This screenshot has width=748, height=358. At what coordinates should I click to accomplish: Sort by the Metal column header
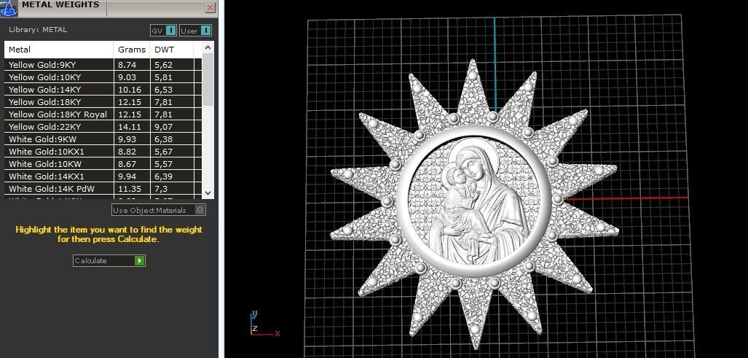point(59,50)
